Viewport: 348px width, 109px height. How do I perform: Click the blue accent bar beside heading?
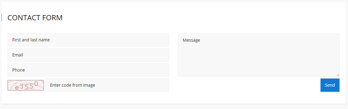2,18
